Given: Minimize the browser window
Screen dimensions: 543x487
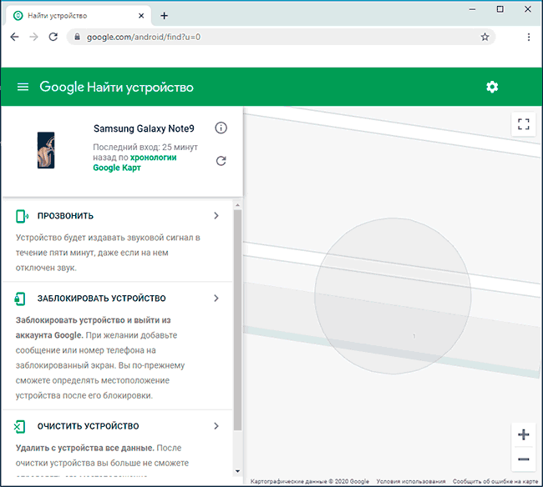Looking at the screenshot, I should (x=472, y=9).
